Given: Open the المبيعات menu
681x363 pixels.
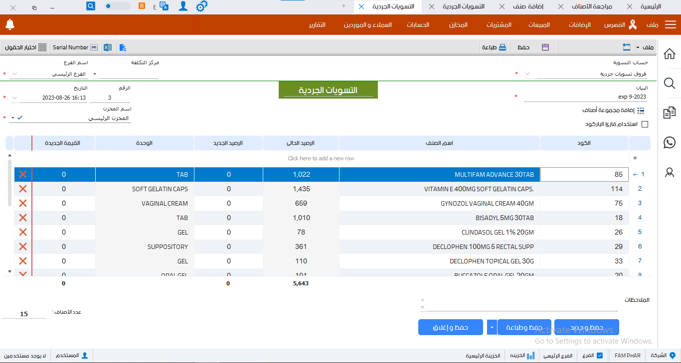Looking at the screenshot, I should 539,25.
